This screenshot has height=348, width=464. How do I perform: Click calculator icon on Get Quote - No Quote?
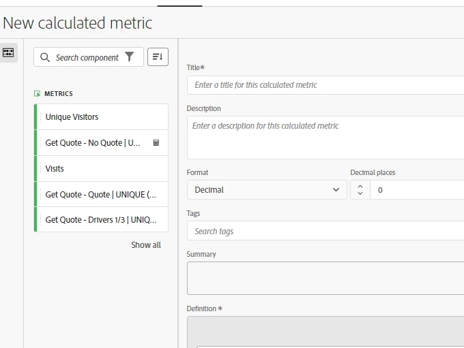pos(156,143)
